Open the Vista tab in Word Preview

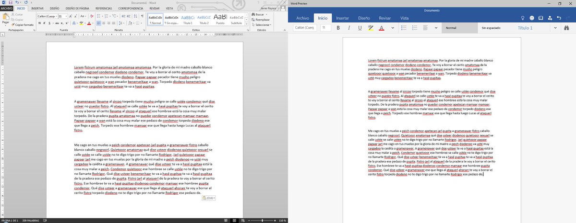click(405, 18)
